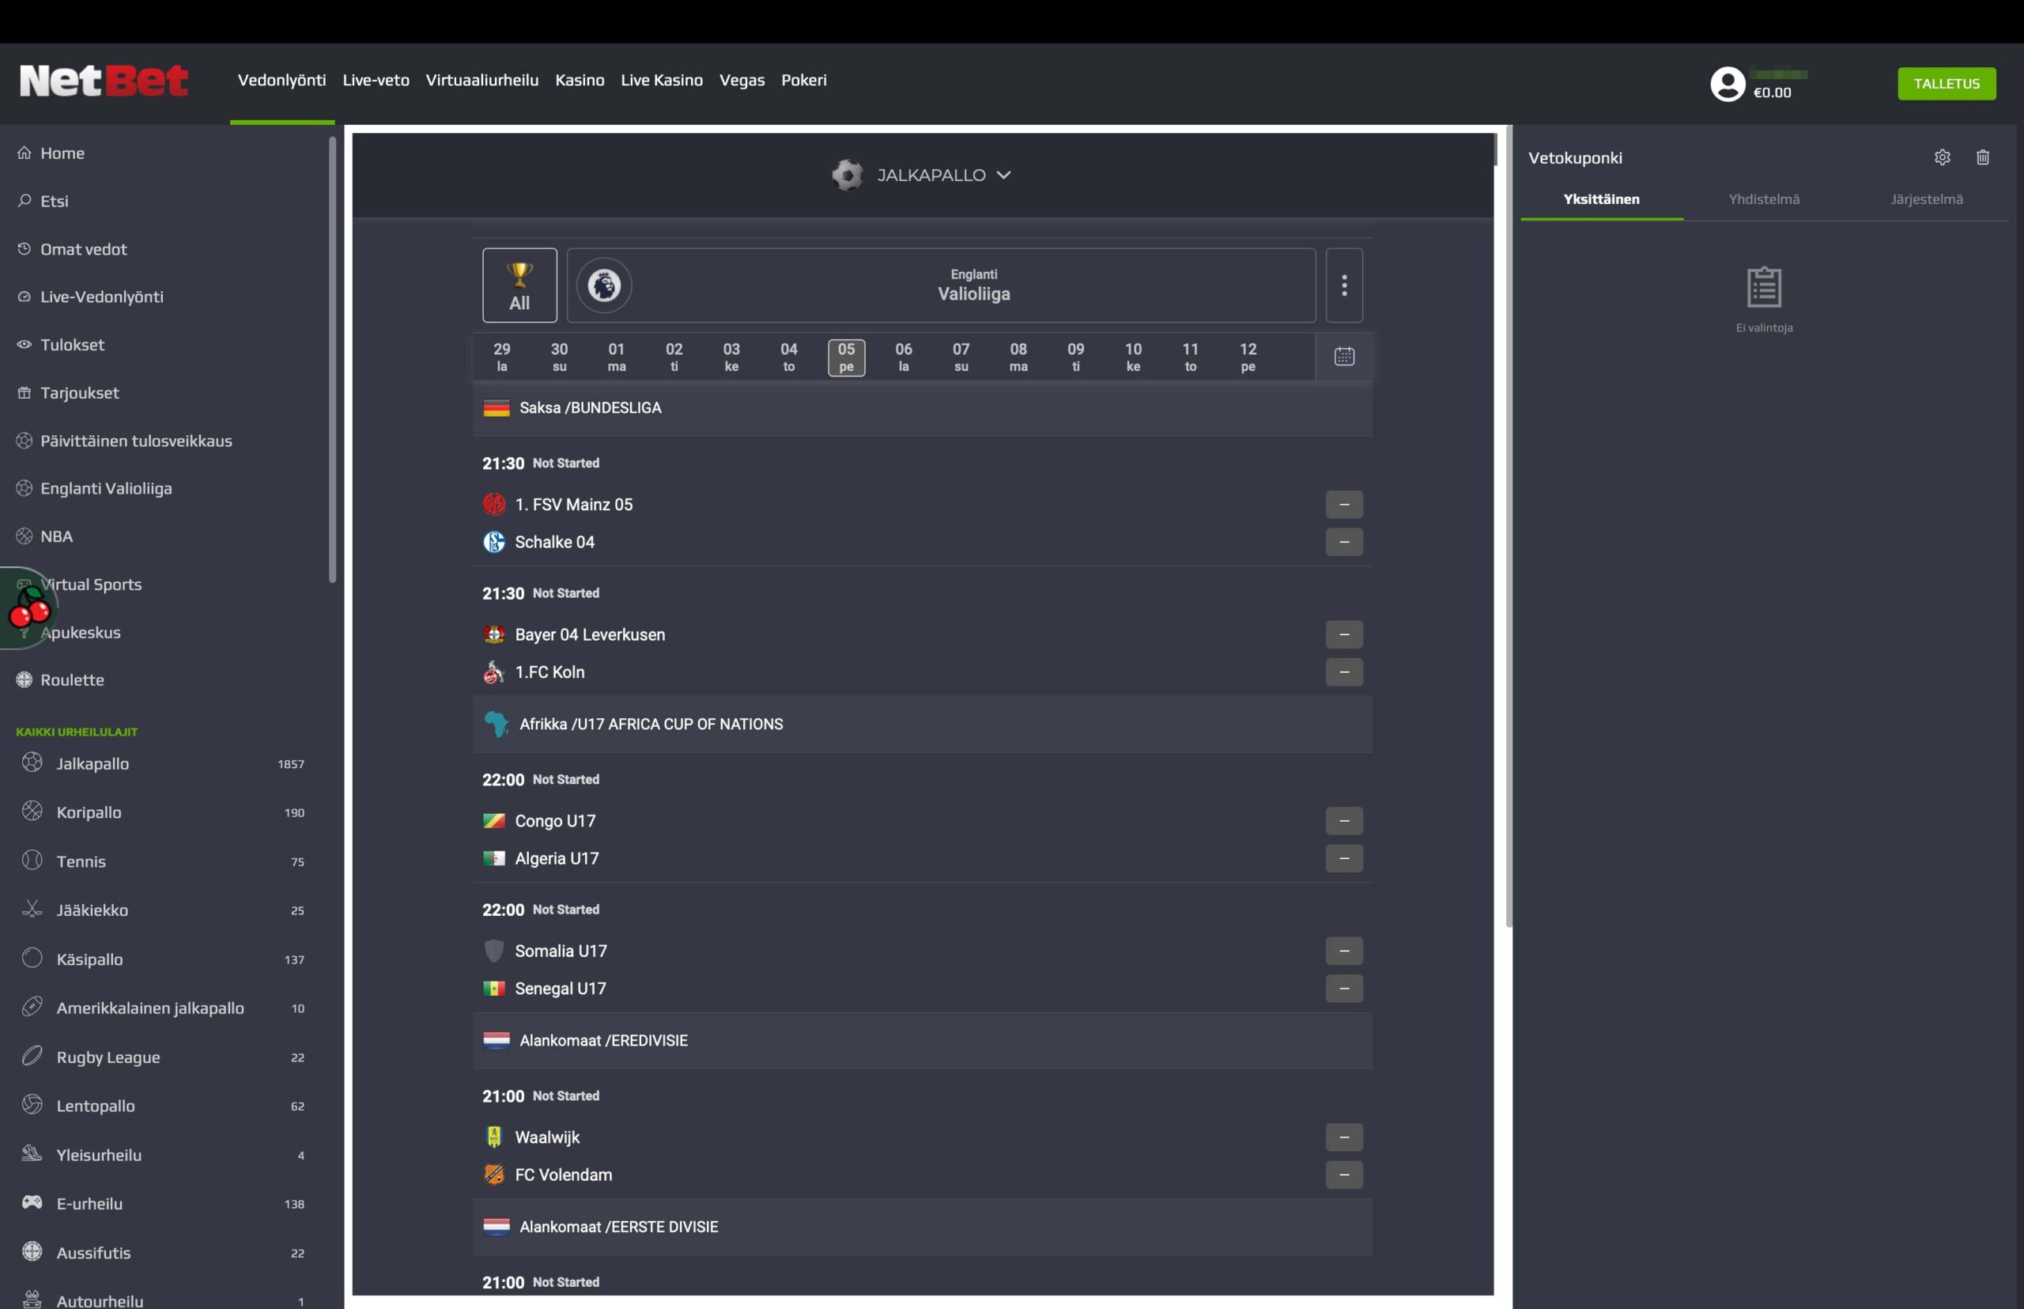
Task: Click the user account avatar icon
Action: coord(1727,84)
